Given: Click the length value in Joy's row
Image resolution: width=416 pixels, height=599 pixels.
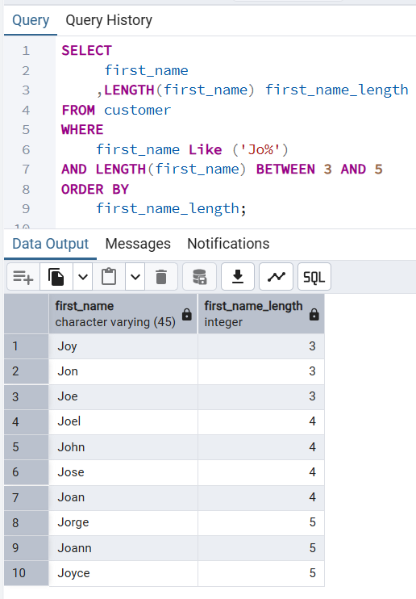Looking at the screenshot, I should 261,346.
